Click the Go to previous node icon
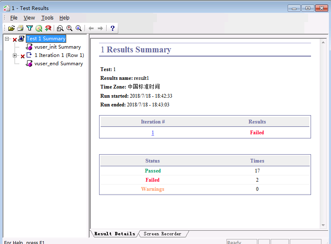 click(69, 28)
